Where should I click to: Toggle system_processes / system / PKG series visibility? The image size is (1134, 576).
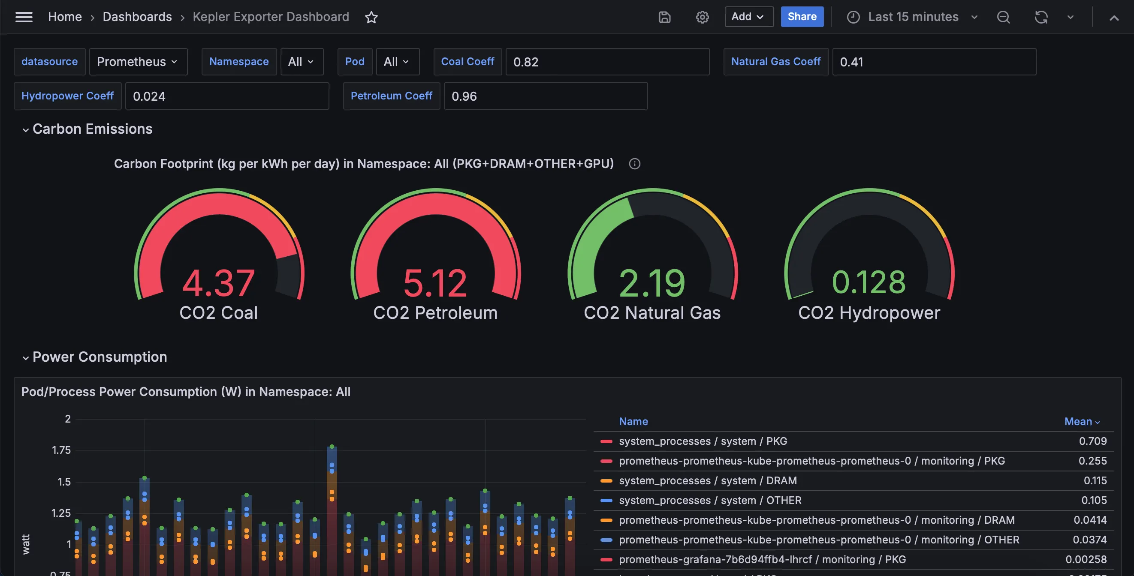pos(703,441)
